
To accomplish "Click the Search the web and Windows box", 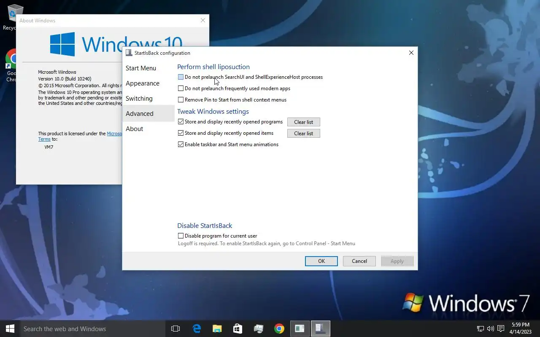I will click(x=93, y=329).
